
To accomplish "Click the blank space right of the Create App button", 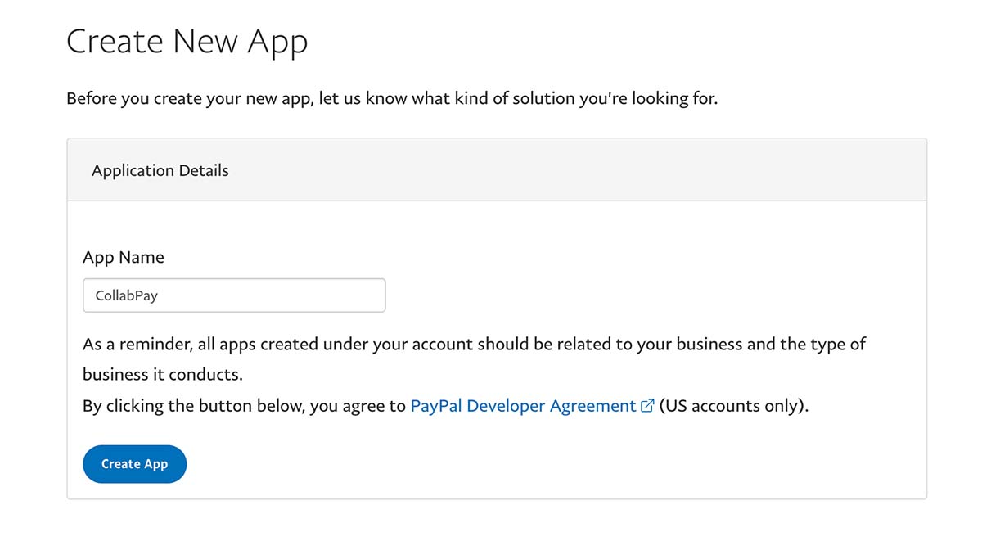I will (x=556, y=464).
